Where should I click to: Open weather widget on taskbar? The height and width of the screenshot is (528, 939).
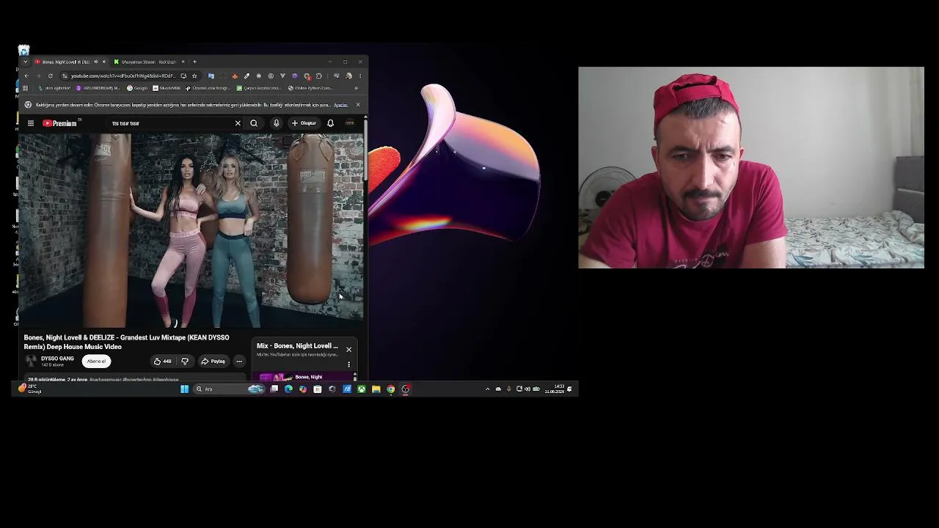30,389
